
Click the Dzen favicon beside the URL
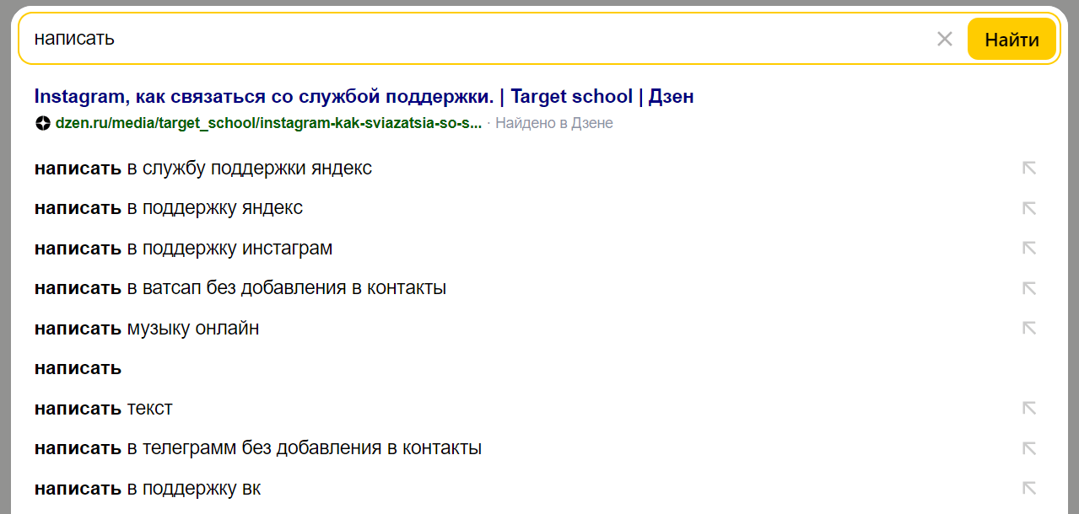point(43,123)
